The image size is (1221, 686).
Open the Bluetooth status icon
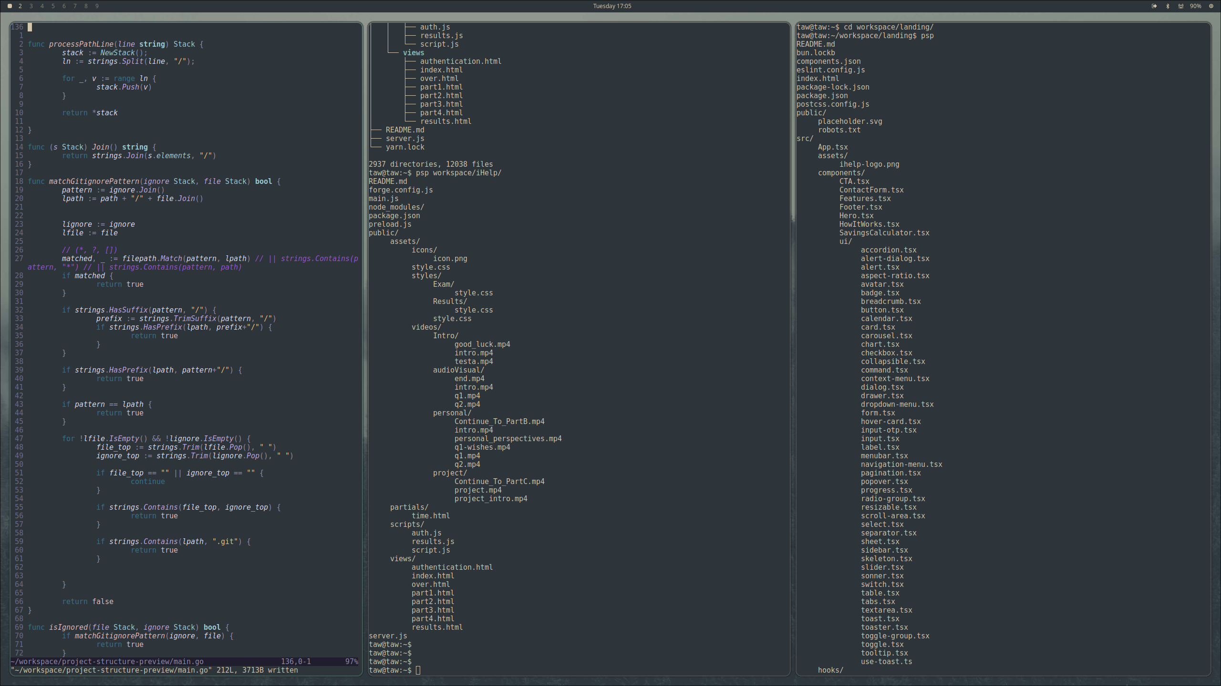[x=1168, y=6]
